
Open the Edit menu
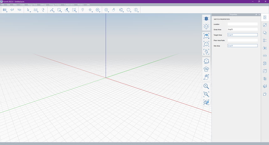[x=8, y=5]
